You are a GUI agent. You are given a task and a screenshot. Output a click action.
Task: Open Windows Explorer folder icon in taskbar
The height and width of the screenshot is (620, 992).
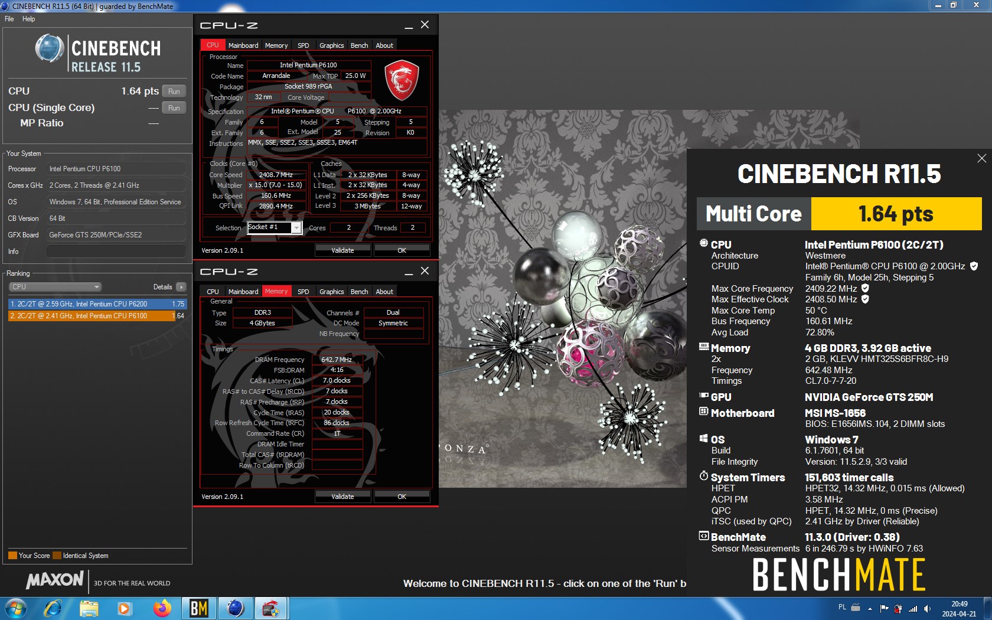tap(89, 608)
